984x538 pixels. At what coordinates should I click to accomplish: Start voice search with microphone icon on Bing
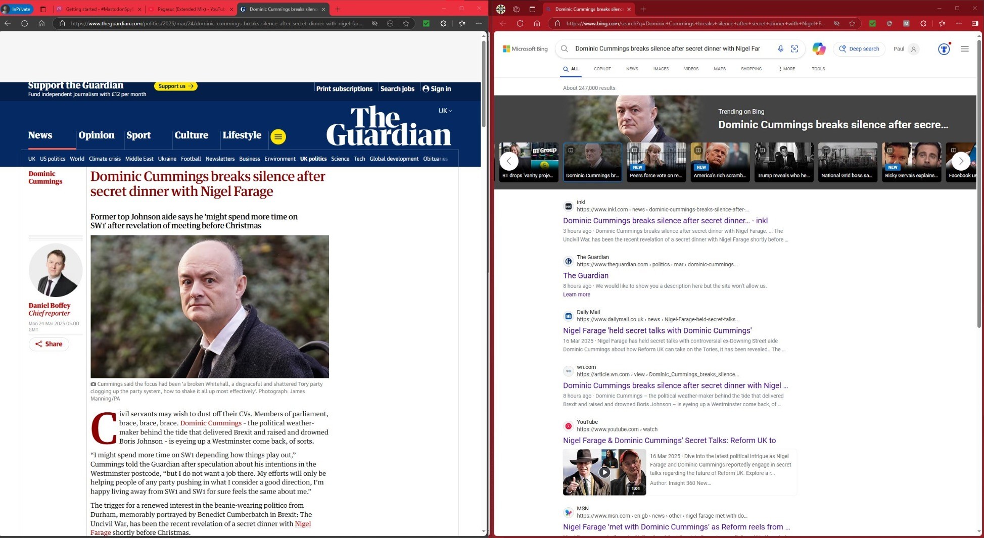tap(780, 48)
